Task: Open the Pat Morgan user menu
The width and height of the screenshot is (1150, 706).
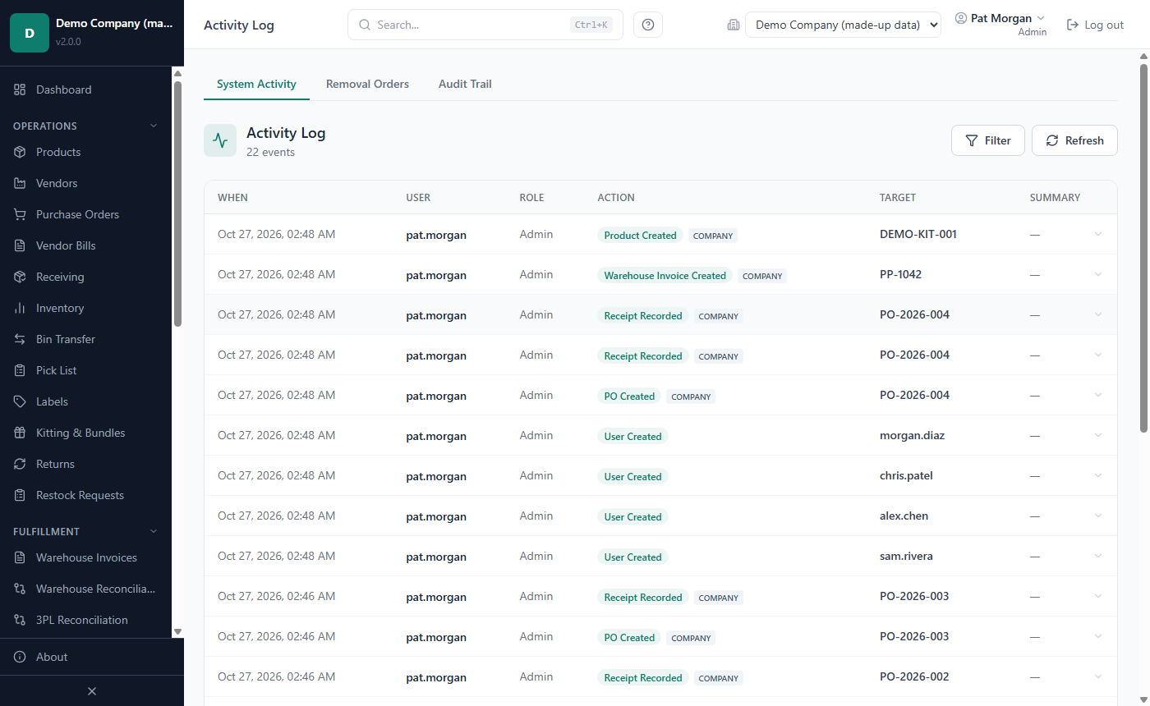Action: [x=1000, y=25]
